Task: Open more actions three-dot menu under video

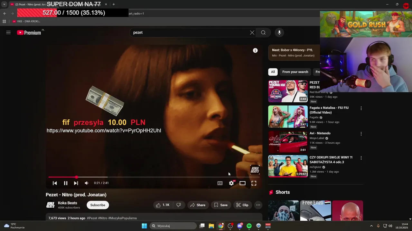Action: pyautogui.click(x=258, y=205)
